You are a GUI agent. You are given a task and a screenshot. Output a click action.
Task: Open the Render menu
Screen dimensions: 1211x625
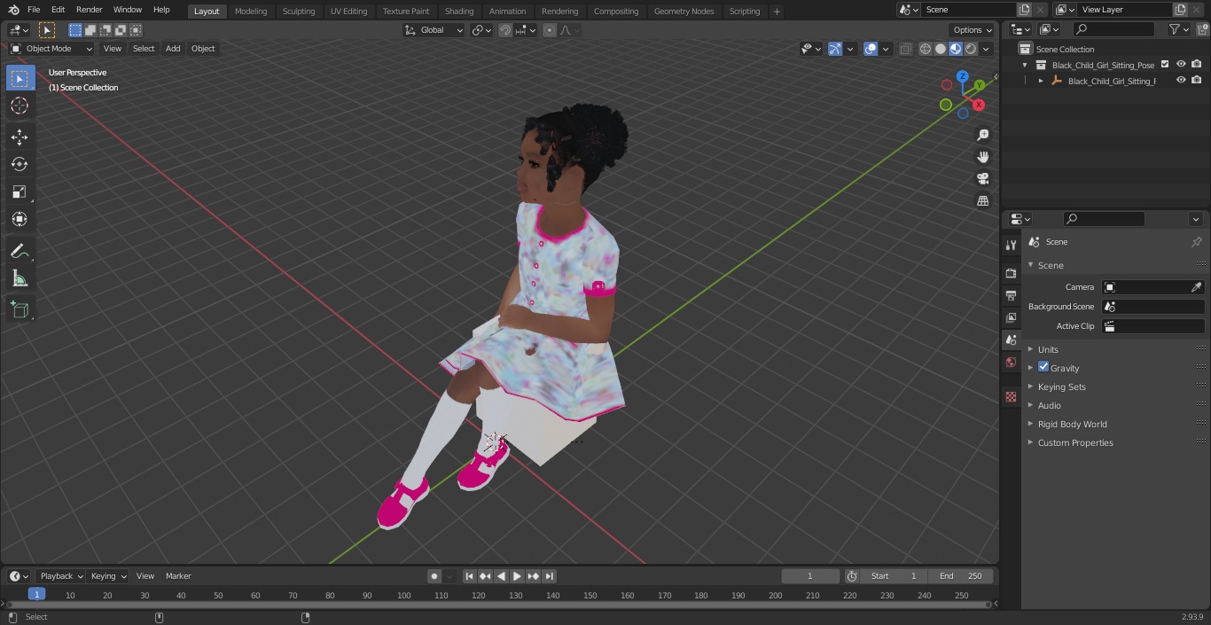coord(89,10)
